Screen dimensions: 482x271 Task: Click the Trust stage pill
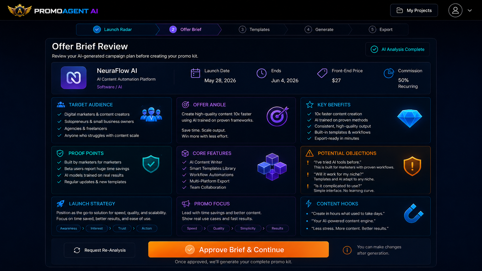122,228
